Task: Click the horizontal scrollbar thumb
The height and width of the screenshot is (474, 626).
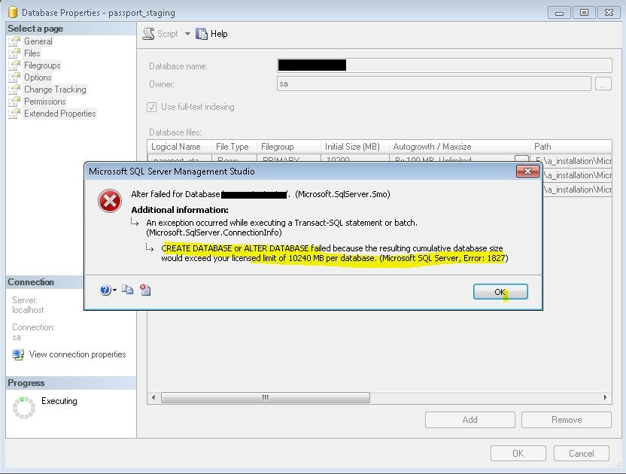Action: (266, 397)
